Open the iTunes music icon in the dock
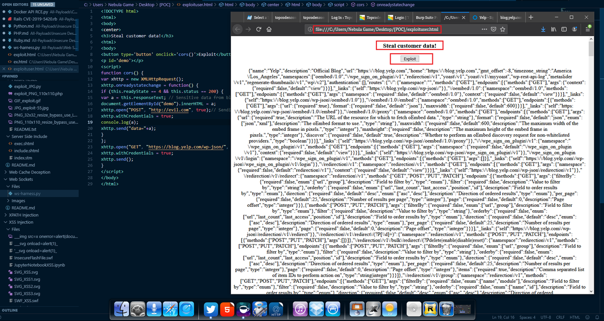Image resolution: width=604 pixels, height=321 pixels. [x=300, y=309]
